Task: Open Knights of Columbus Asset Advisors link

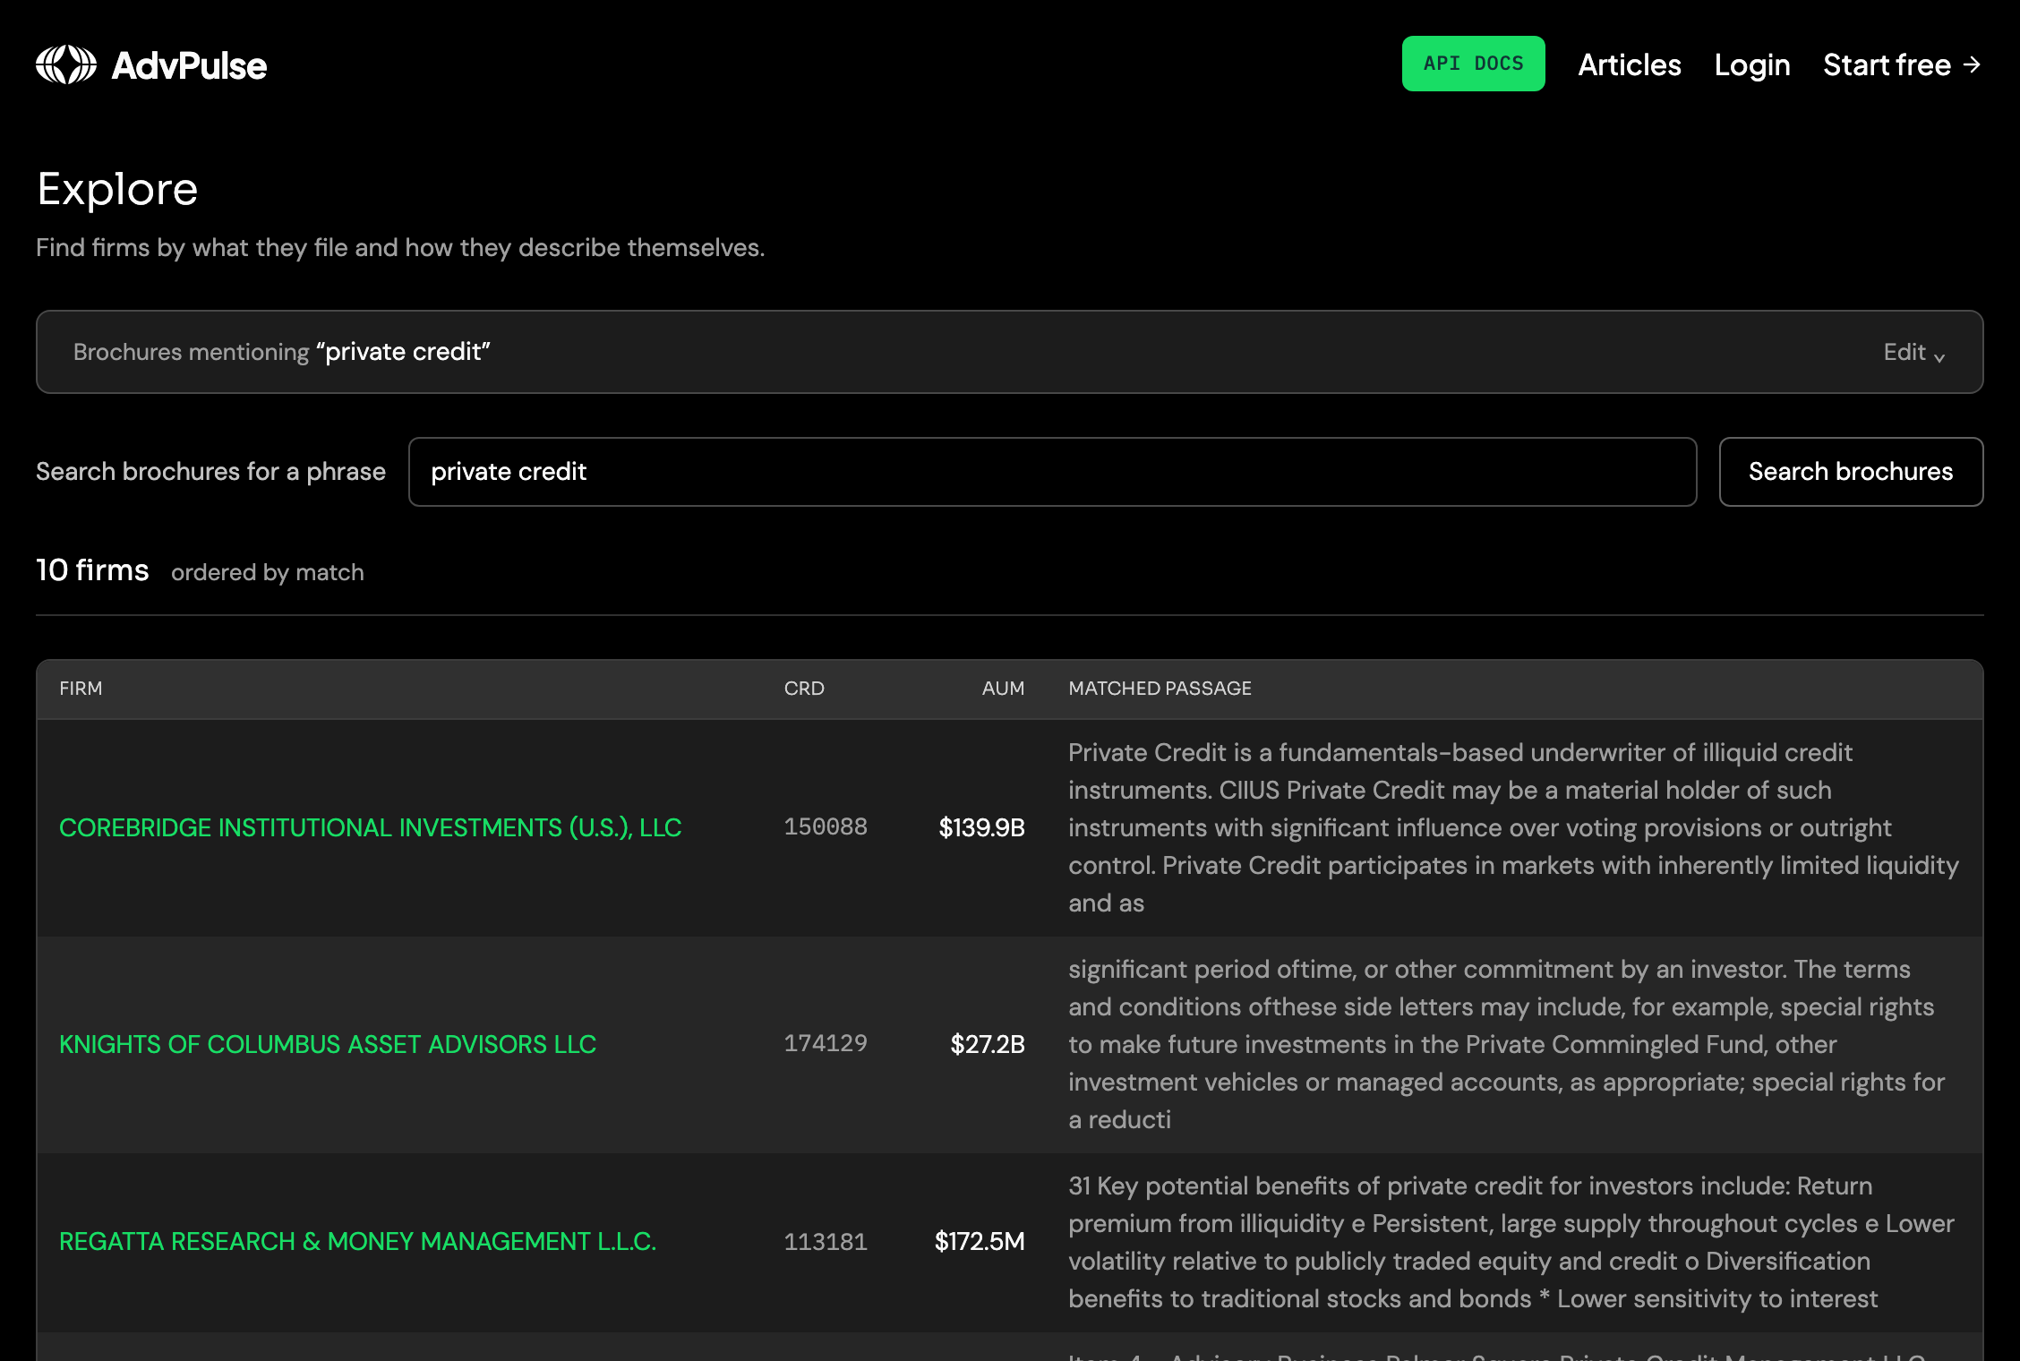Action: [x=328, y=1044]
